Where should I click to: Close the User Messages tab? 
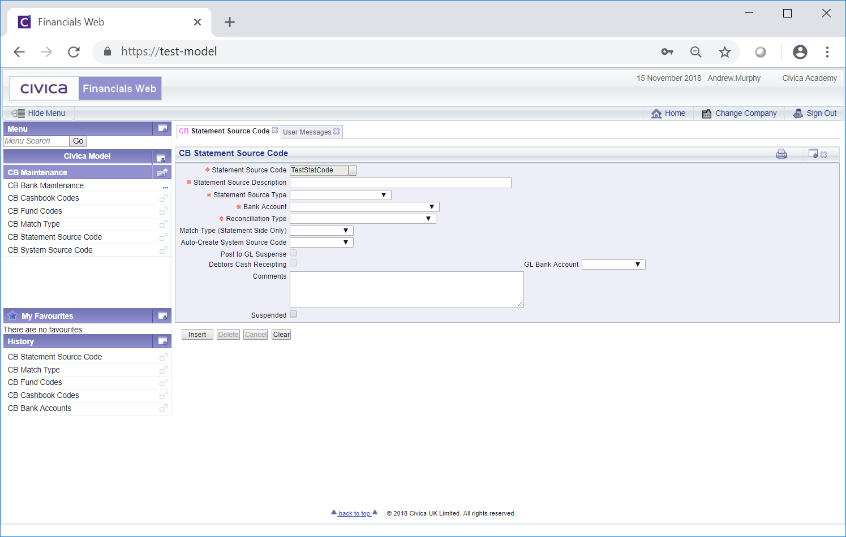click(x=337, y=131)
